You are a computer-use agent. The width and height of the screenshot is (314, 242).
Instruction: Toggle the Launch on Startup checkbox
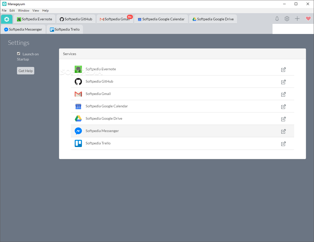point(19,54)
